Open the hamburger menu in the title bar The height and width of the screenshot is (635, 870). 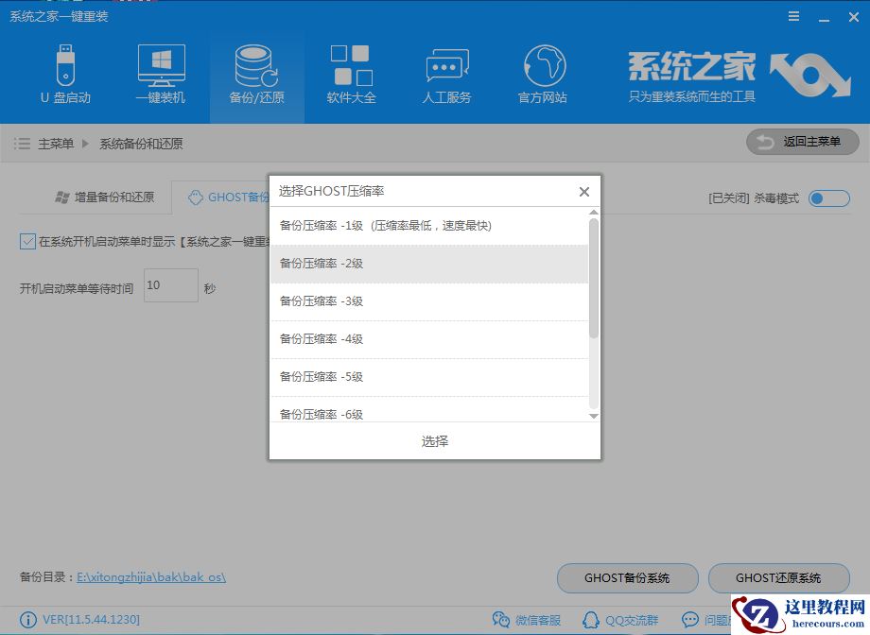point(793,16)
